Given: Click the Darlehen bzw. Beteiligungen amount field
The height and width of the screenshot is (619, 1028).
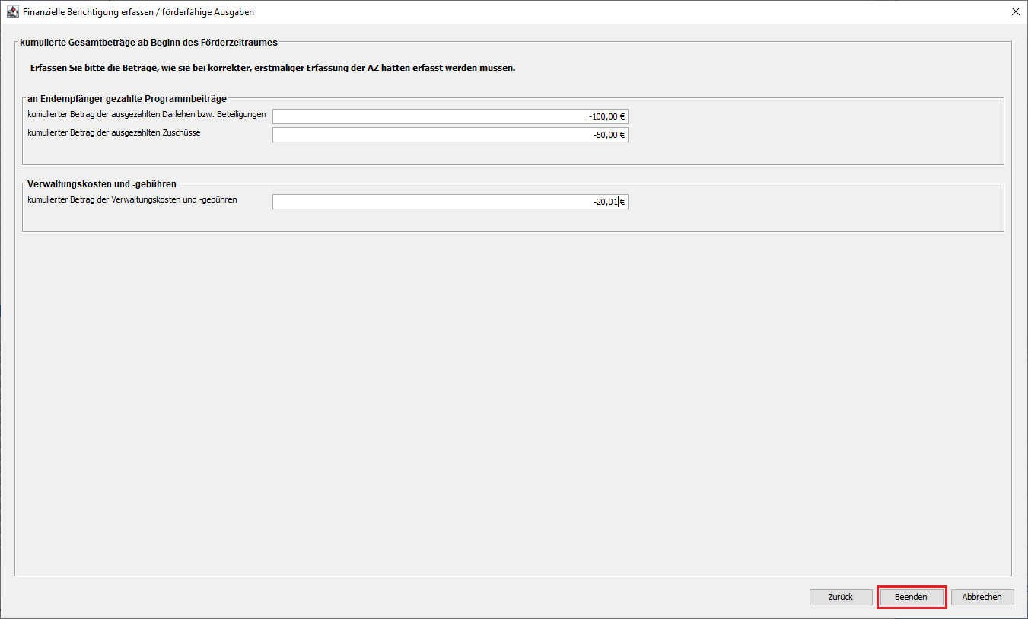Looking at the screenshot, I should (450, 116).
